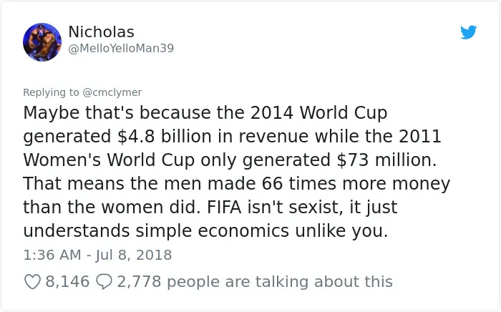The height and width of the screenshot is (312, 501).
Task: Click the Jul 8, 2018 date
Action: click(134, 255)
